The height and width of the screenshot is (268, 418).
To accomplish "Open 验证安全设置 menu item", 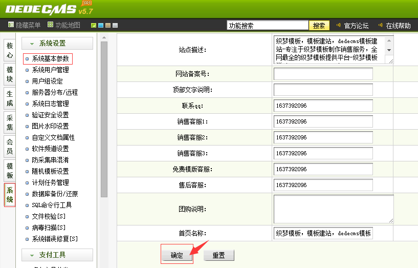I will click(50, 115).
